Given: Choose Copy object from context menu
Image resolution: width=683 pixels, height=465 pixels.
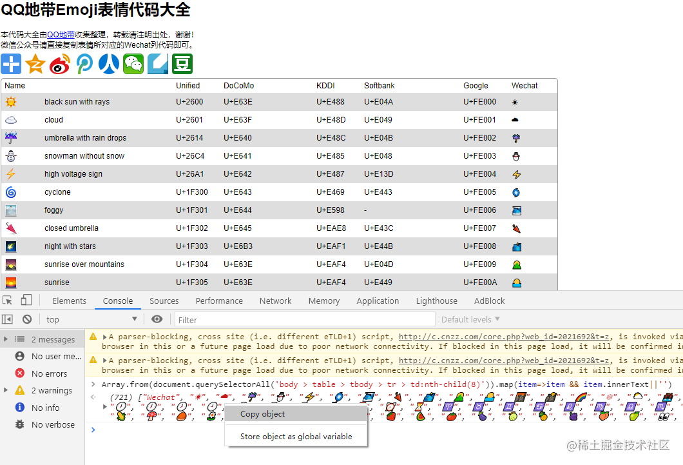Looking at the screenshot, I should coord(296,414).
